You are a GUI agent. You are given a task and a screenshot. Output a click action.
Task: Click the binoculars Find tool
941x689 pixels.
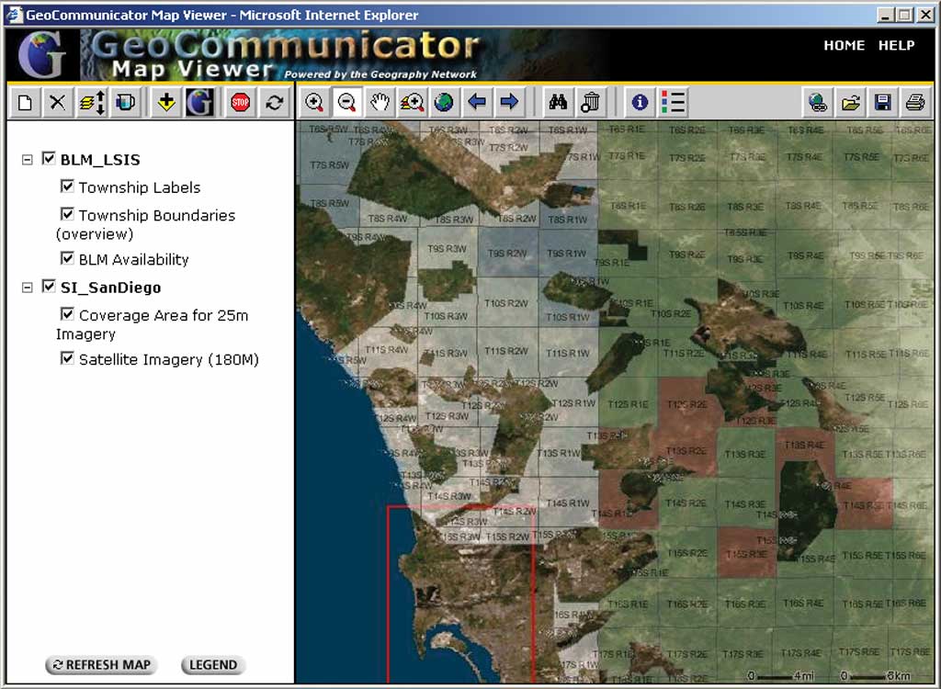click(x=558, y=103)
